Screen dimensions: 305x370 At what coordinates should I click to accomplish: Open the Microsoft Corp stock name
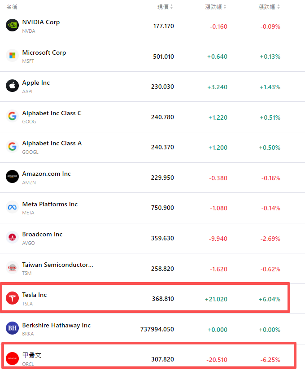(44, 52)
